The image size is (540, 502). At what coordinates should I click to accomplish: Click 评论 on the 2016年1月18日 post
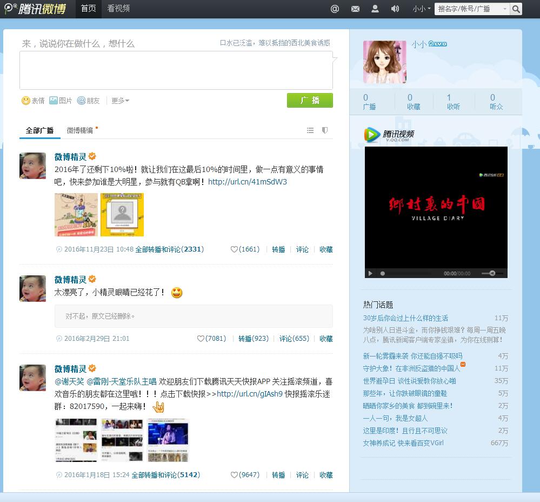click(302, 475)
